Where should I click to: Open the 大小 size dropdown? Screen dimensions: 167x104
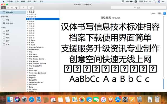[162, 13]
